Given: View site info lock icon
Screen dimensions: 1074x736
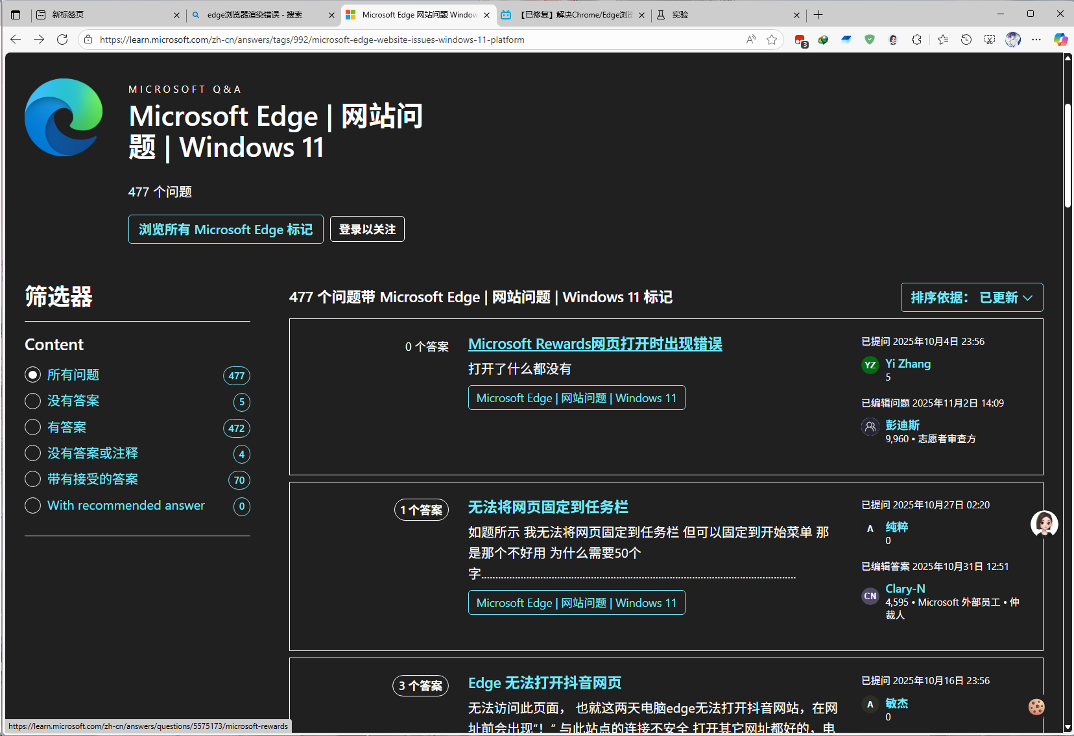Looking at the screenshot, I should coord(88,40).
